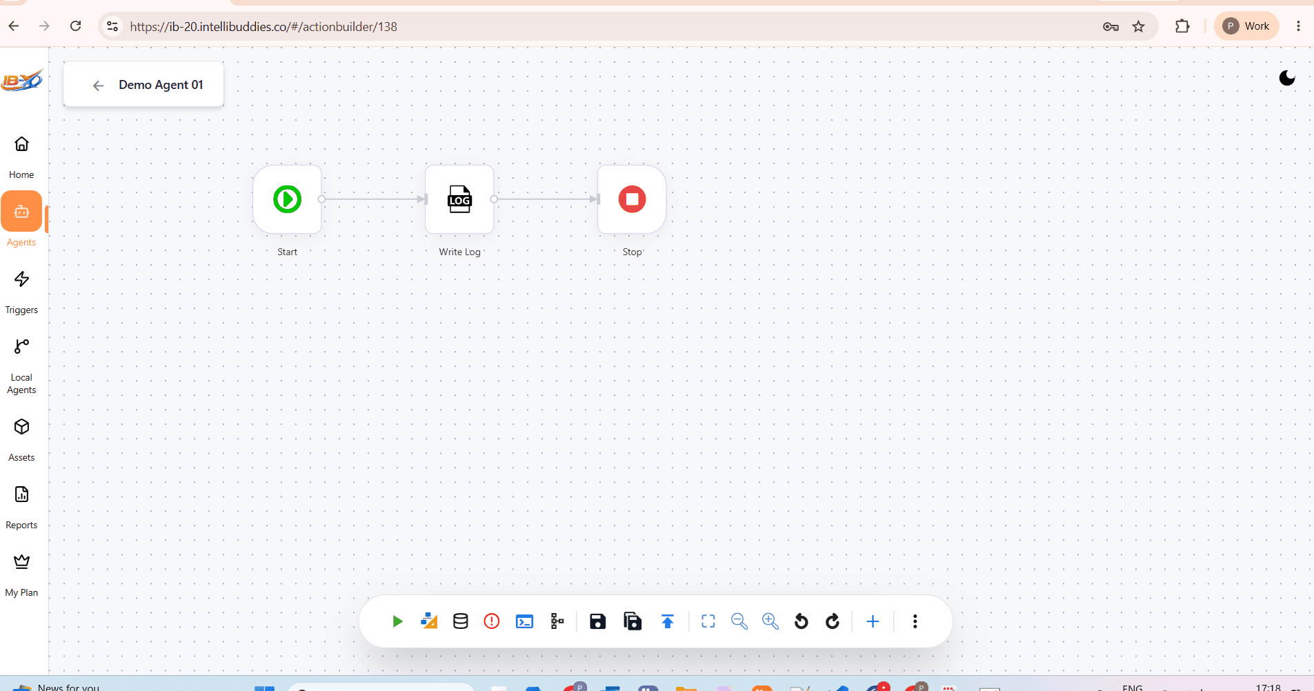Click the Demo Agent 01 title

tap(161, 85)
